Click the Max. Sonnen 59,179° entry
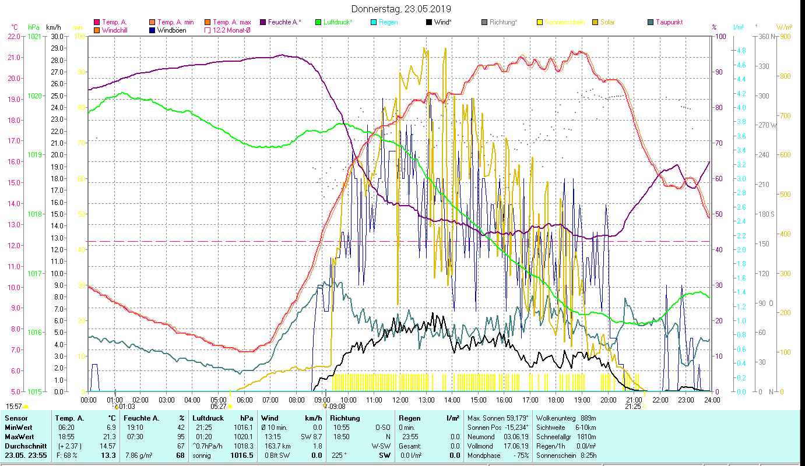This screenshot has width=805, height=466. tap(499, 418)
